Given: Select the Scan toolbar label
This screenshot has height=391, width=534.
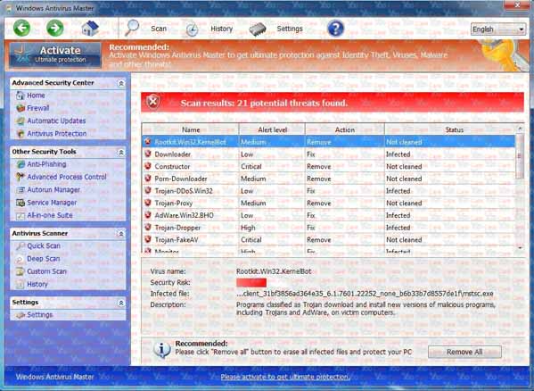Looking at the screenshot, I should [159, 29].
